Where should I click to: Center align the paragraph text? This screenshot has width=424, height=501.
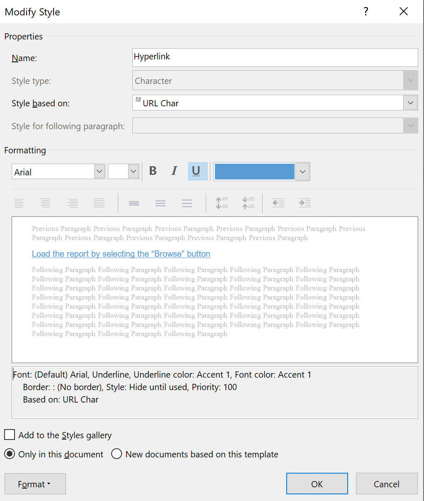[x=46, y=203]
